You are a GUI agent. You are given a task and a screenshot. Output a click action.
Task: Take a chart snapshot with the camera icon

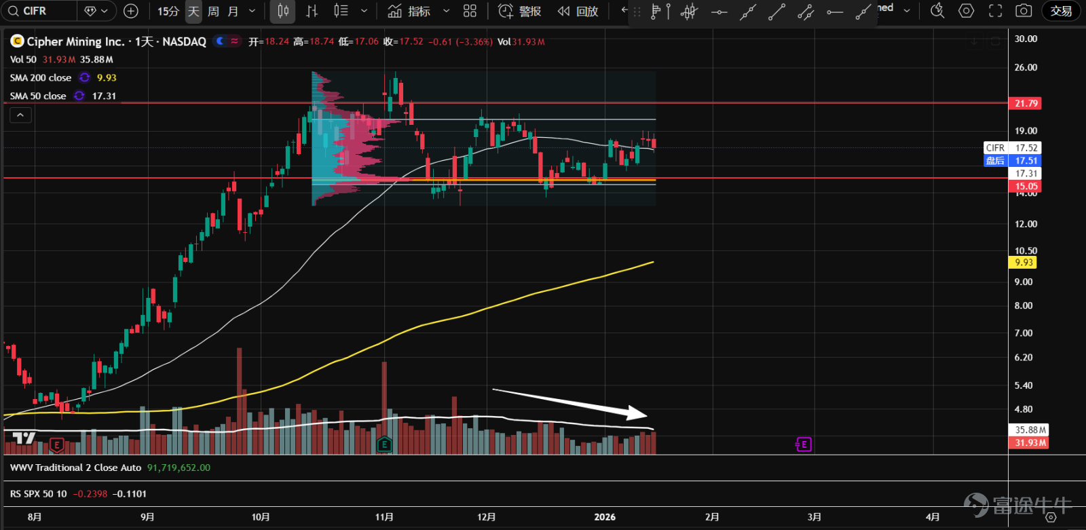coord(1024,11)
